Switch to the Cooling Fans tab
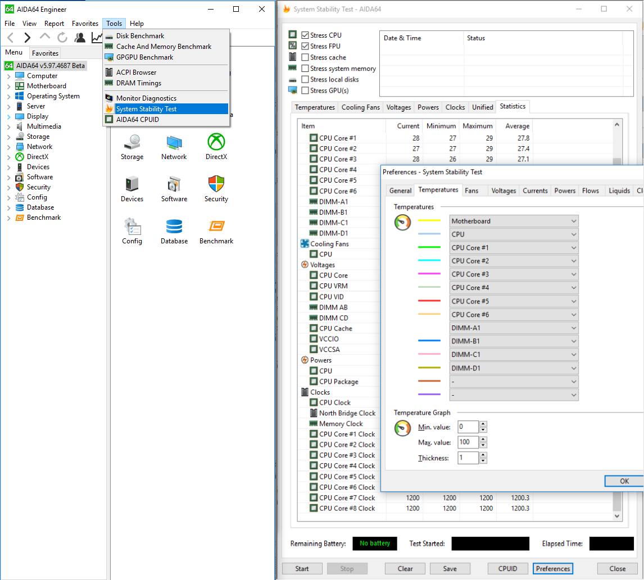 point(361,107)
